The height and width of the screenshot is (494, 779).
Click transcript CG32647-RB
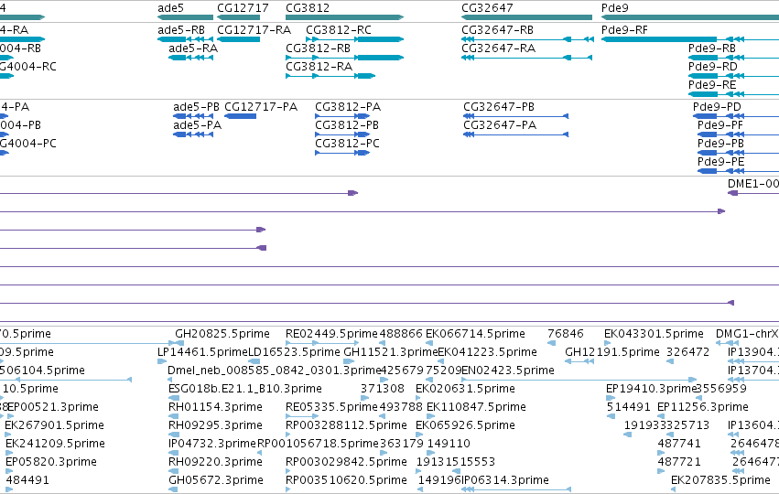[x=497, y=30]
